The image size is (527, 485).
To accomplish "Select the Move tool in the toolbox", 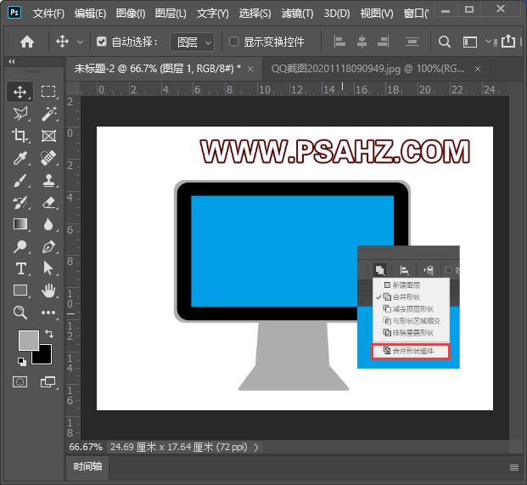I will pyautogui.click(x=20, y=92).
